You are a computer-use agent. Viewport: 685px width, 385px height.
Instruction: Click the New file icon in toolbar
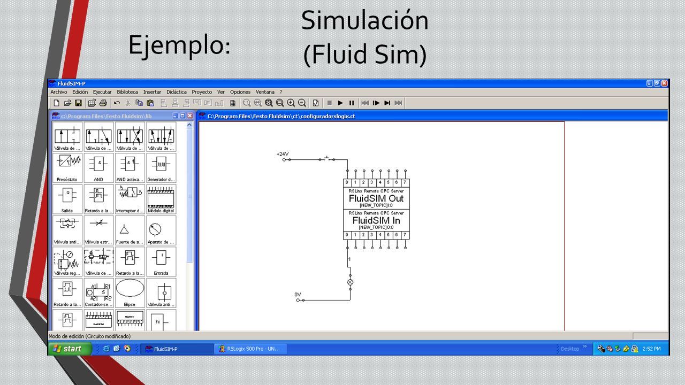(56, 103)
